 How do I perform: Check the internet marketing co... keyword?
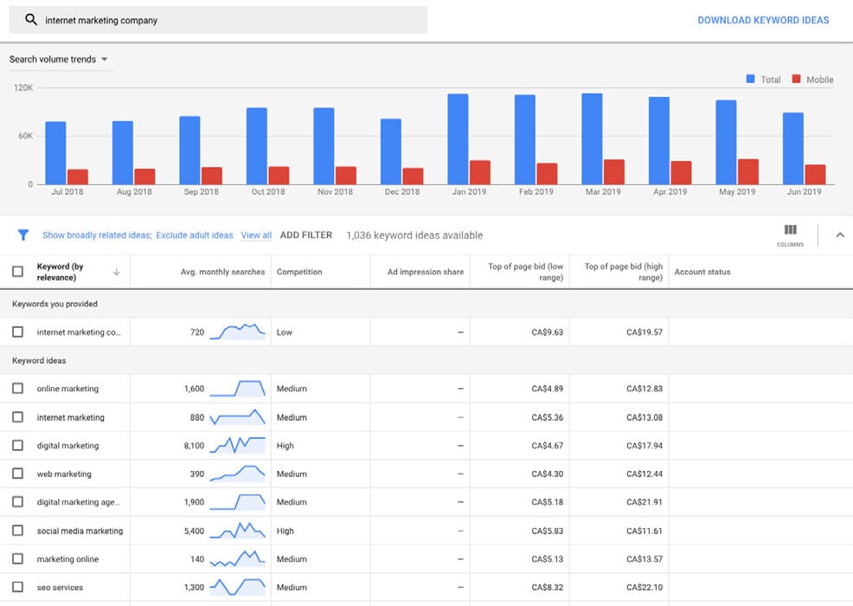pyautogui.click(x=18, y=332)
